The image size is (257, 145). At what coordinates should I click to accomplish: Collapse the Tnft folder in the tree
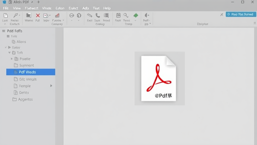pyautogui.click(x=10, y=53)
